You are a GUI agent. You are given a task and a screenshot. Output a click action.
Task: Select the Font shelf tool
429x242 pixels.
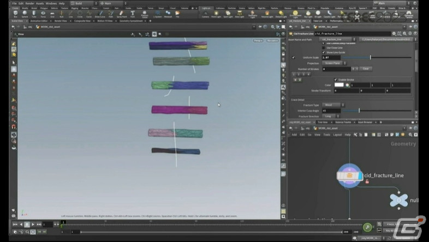[133, 14]
